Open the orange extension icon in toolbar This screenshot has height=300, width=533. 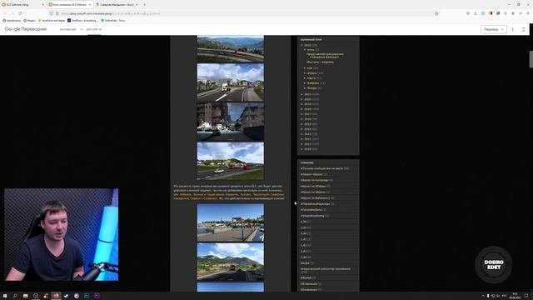point(491,13)
